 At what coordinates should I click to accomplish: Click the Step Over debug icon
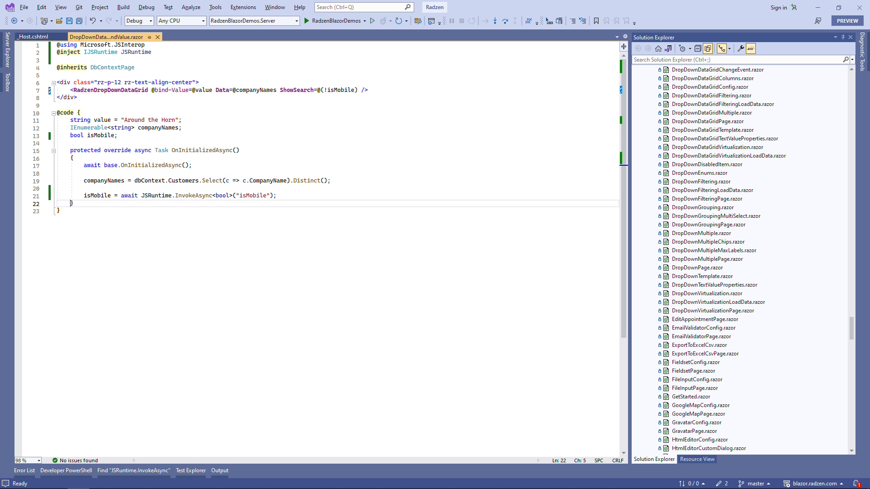(505, 21)
